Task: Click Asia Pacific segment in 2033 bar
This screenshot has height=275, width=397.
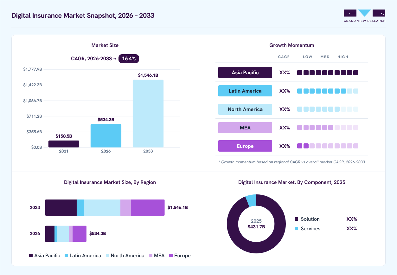Action: 61,207
